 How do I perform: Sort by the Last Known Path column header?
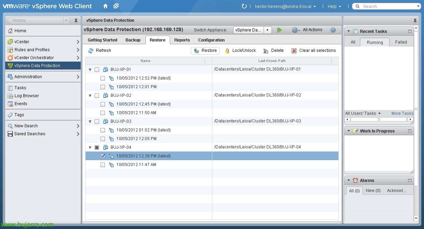pos(272,61)
